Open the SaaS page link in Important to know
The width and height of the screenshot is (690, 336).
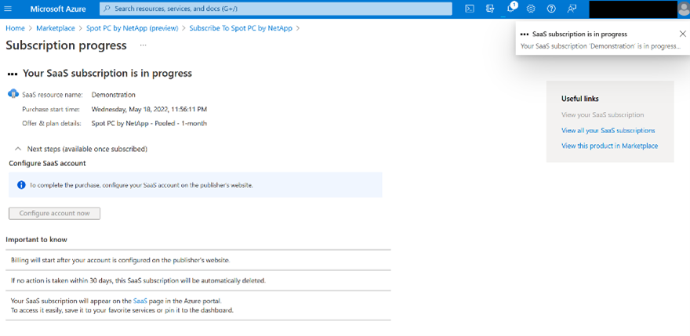click(x=140, y=302)
